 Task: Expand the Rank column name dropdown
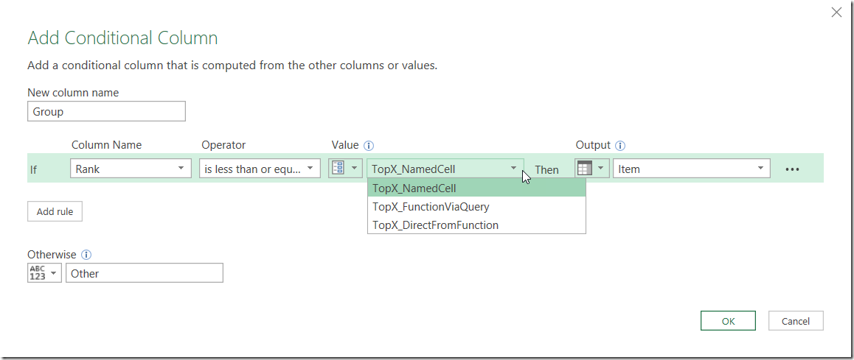[x=131, y=169]
